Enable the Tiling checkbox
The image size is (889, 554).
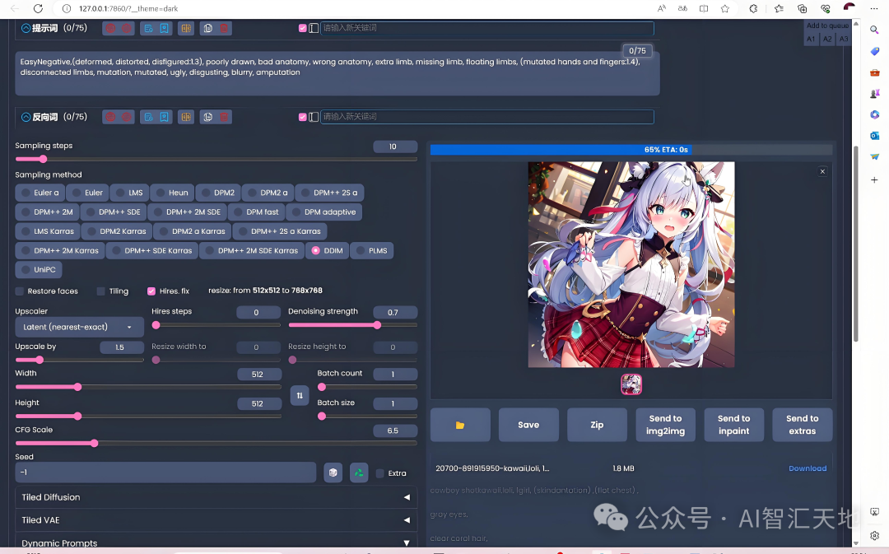point(101,291)
